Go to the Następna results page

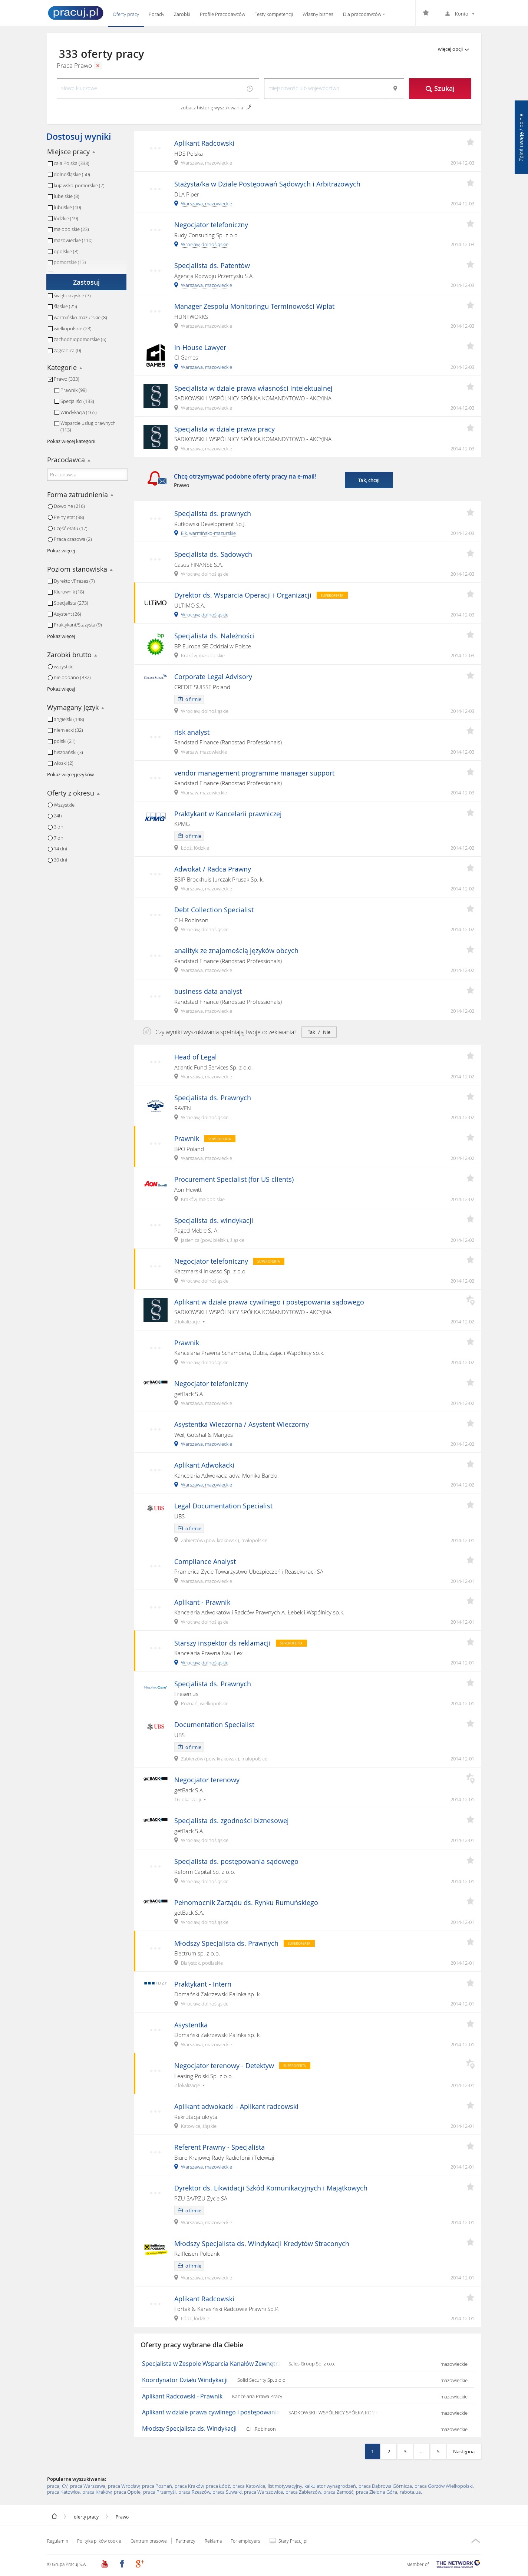click(x=464, y=2451)
